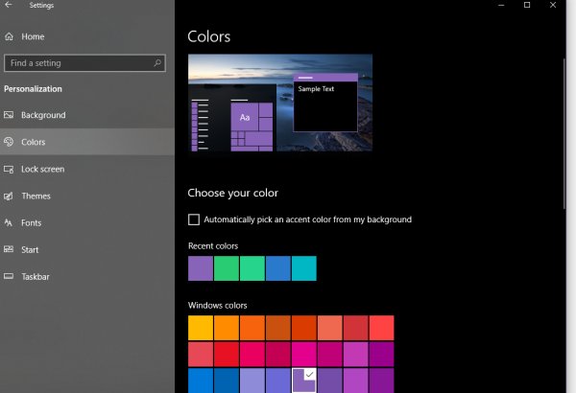Click the Find a setting search box
This screenshot has height=393, width=576.
84,63
